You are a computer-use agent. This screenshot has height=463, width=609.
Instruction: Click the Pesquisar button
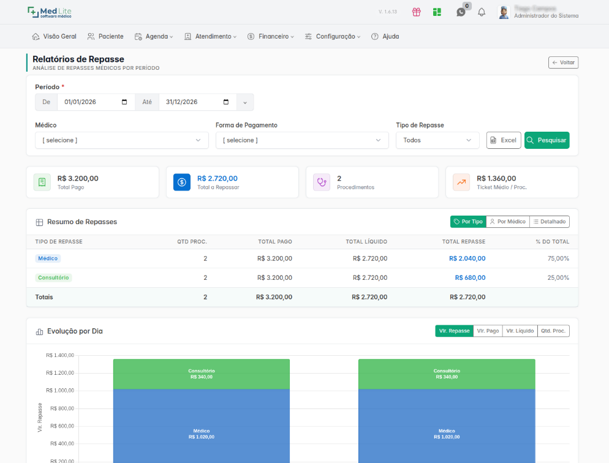(x=547, y=140)
